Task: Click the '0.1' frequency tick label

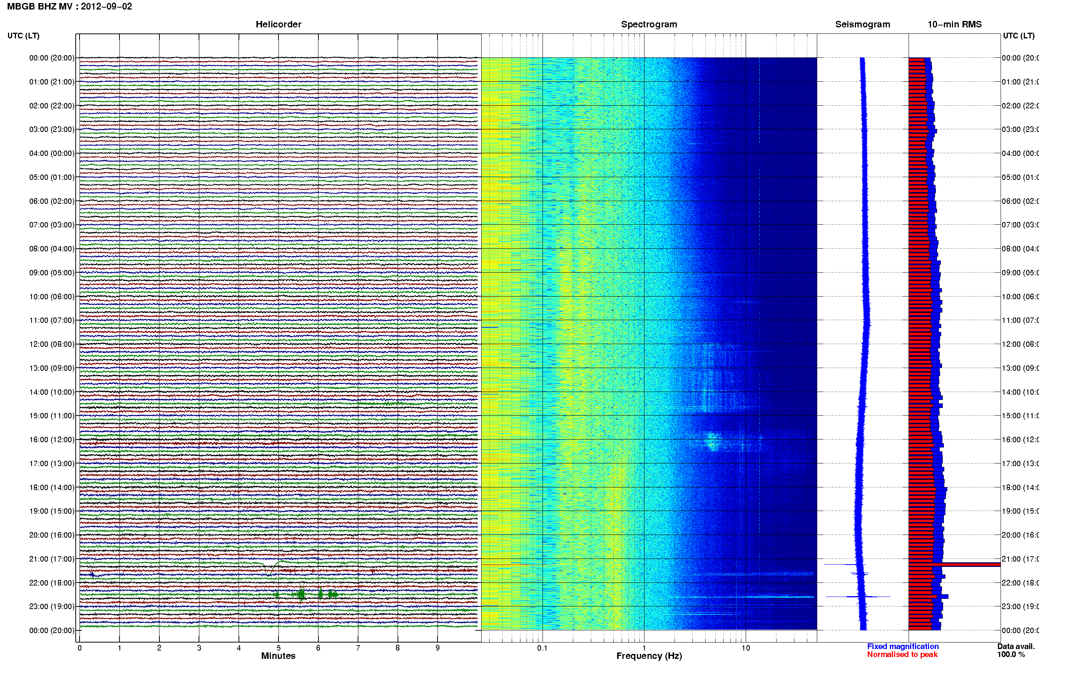Action: click(542, 648)
